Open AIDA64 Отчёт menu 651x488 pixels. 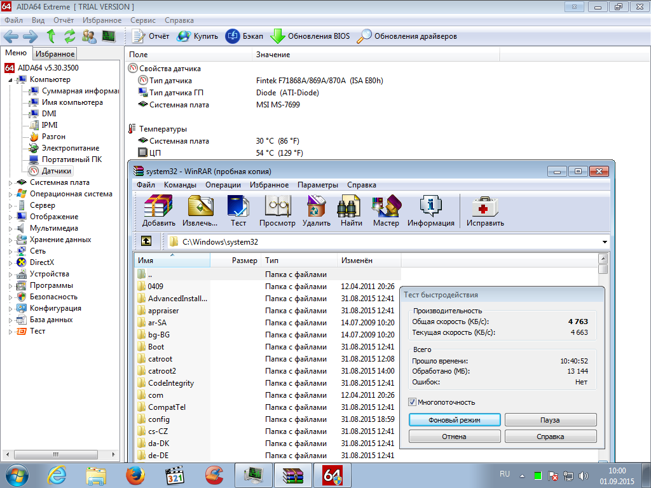64,20
